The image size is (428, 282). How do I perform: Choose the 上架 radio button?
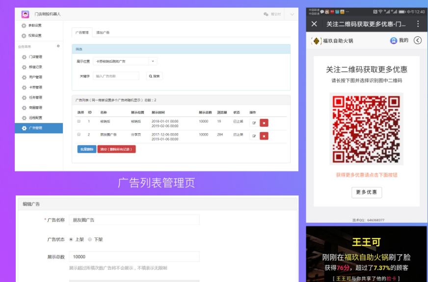pyautogui.click(x=71, y=239)
